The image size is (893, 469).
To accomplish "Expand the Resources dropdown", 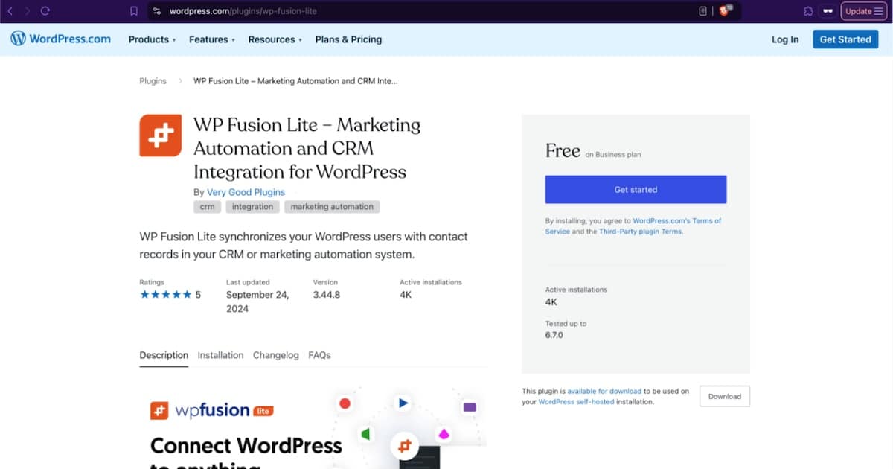I will coord(273,39).
